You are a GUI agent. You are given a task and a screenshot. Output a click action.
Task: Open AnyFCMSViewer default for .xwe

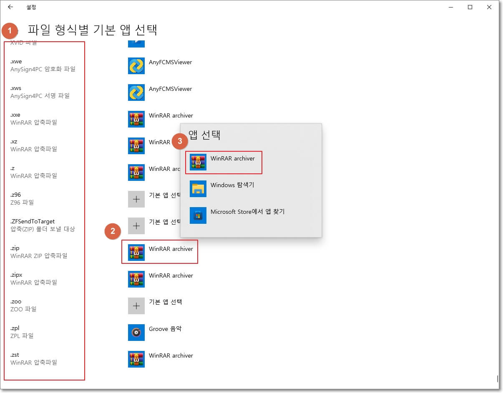(170, 62)
